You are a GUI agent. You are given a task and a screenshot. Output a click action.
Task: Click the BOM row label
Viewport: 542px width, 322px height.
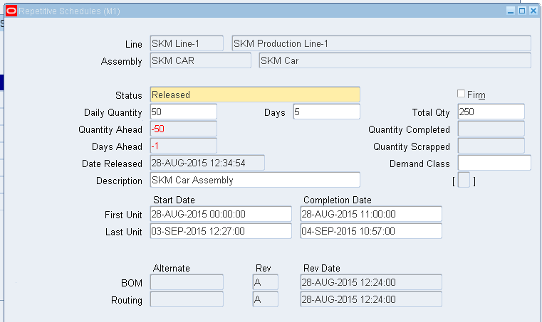click(132, 284)
